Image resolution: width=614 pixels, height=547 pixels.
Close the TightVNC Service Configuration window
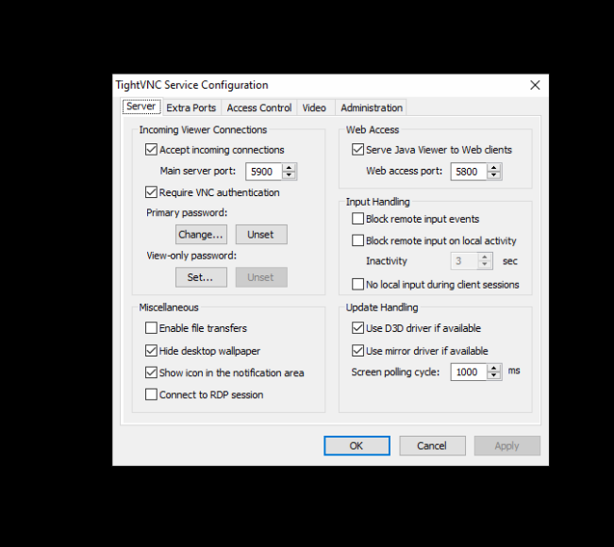535,85
